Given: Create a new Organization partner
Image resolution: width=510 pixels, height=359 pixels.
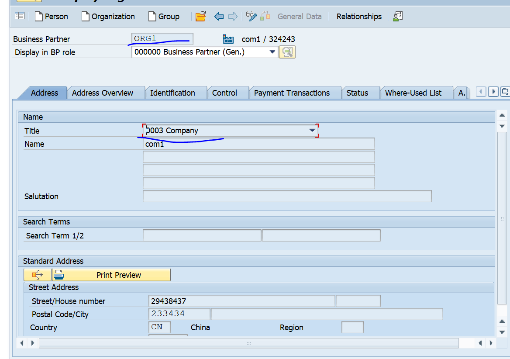Looking at the screenshot, I should pyautogui.click(x=108, y=16).
